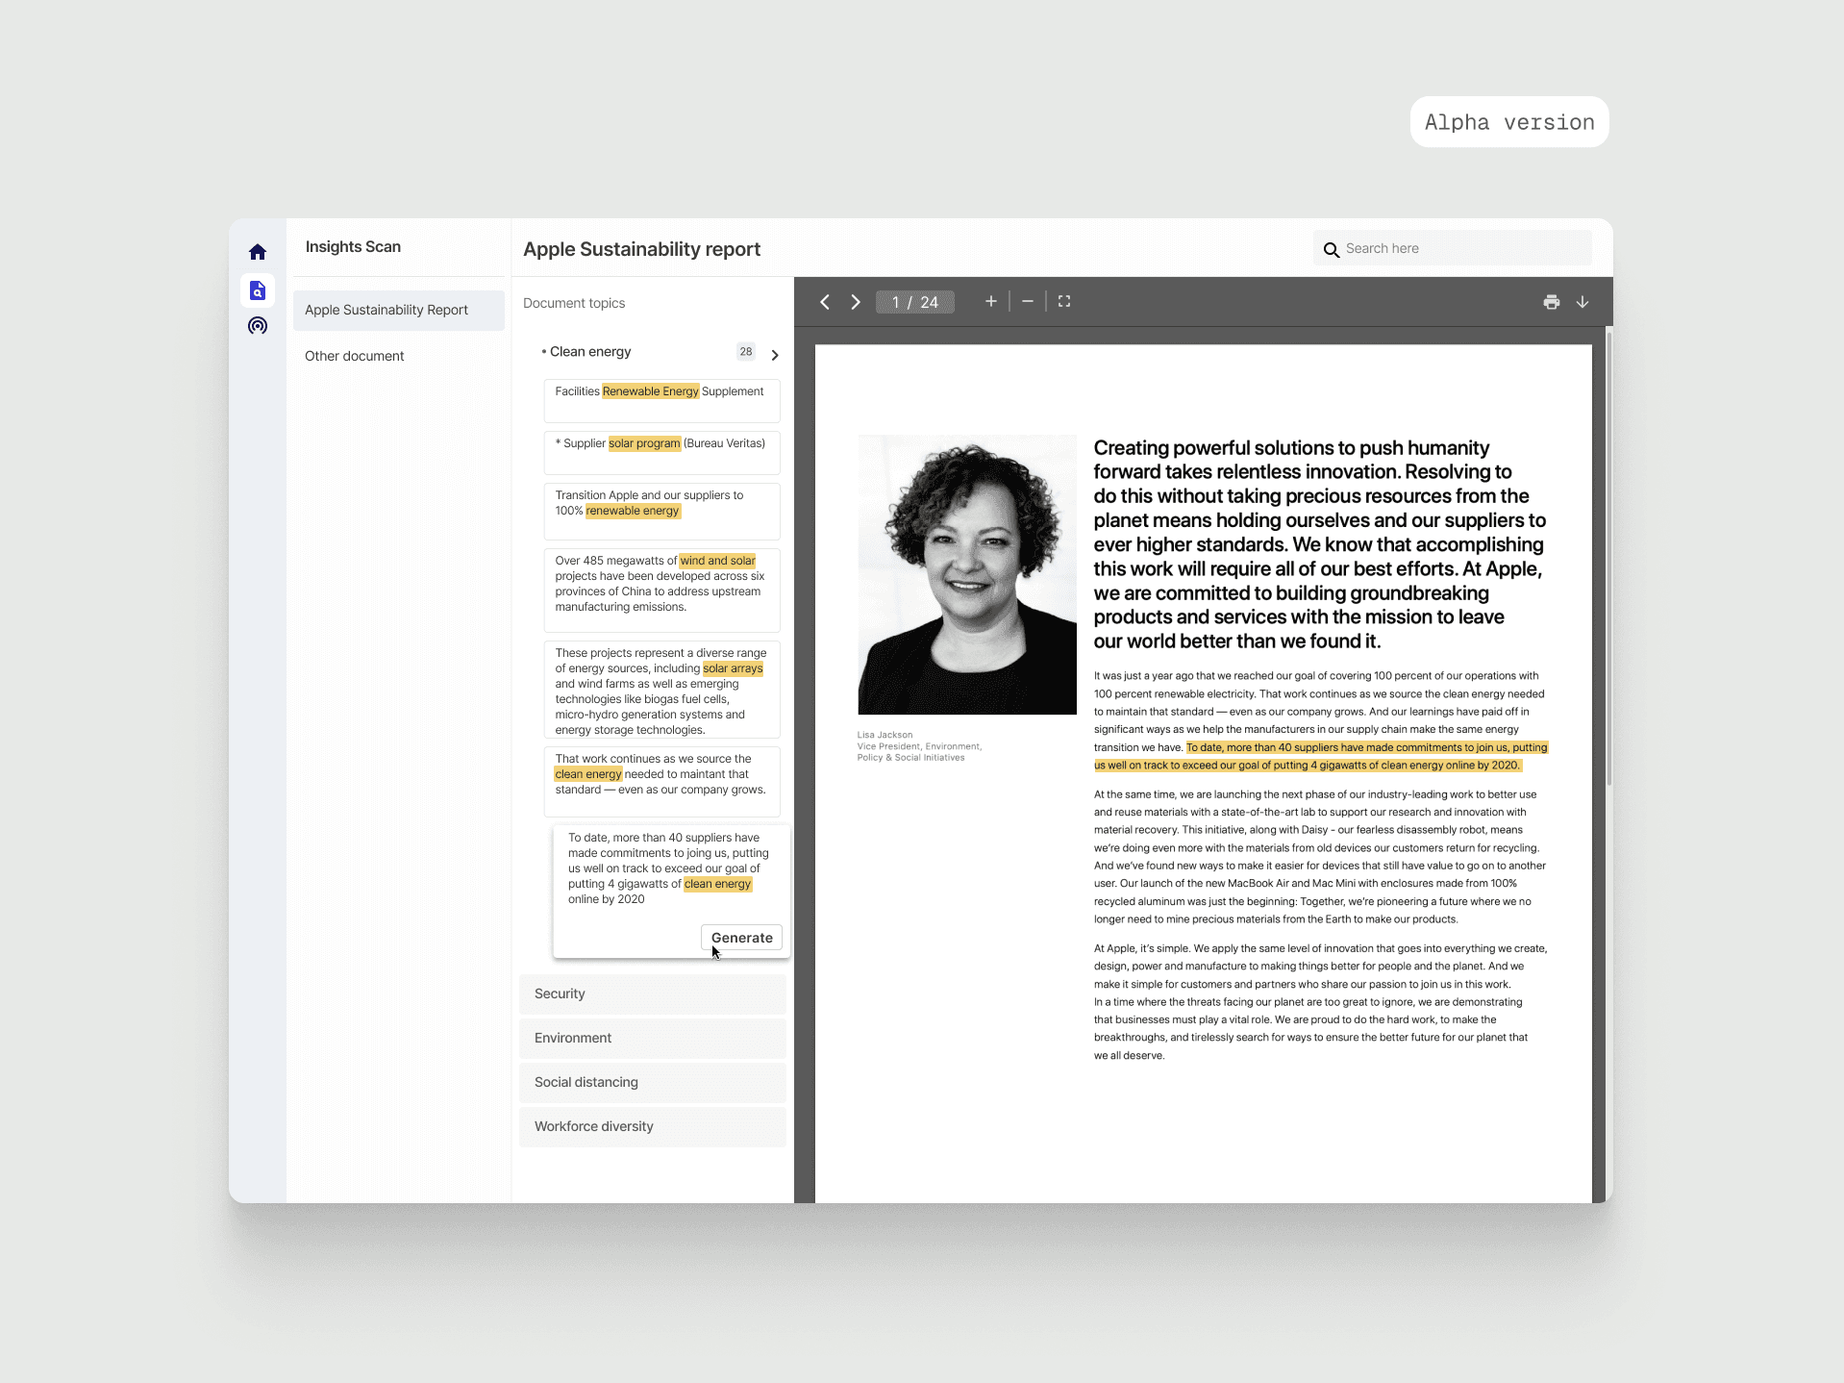Go to the Home icon in sidebar
Image resolution: width=1844 pixels, height=1383 pixels.
[257, 252]
